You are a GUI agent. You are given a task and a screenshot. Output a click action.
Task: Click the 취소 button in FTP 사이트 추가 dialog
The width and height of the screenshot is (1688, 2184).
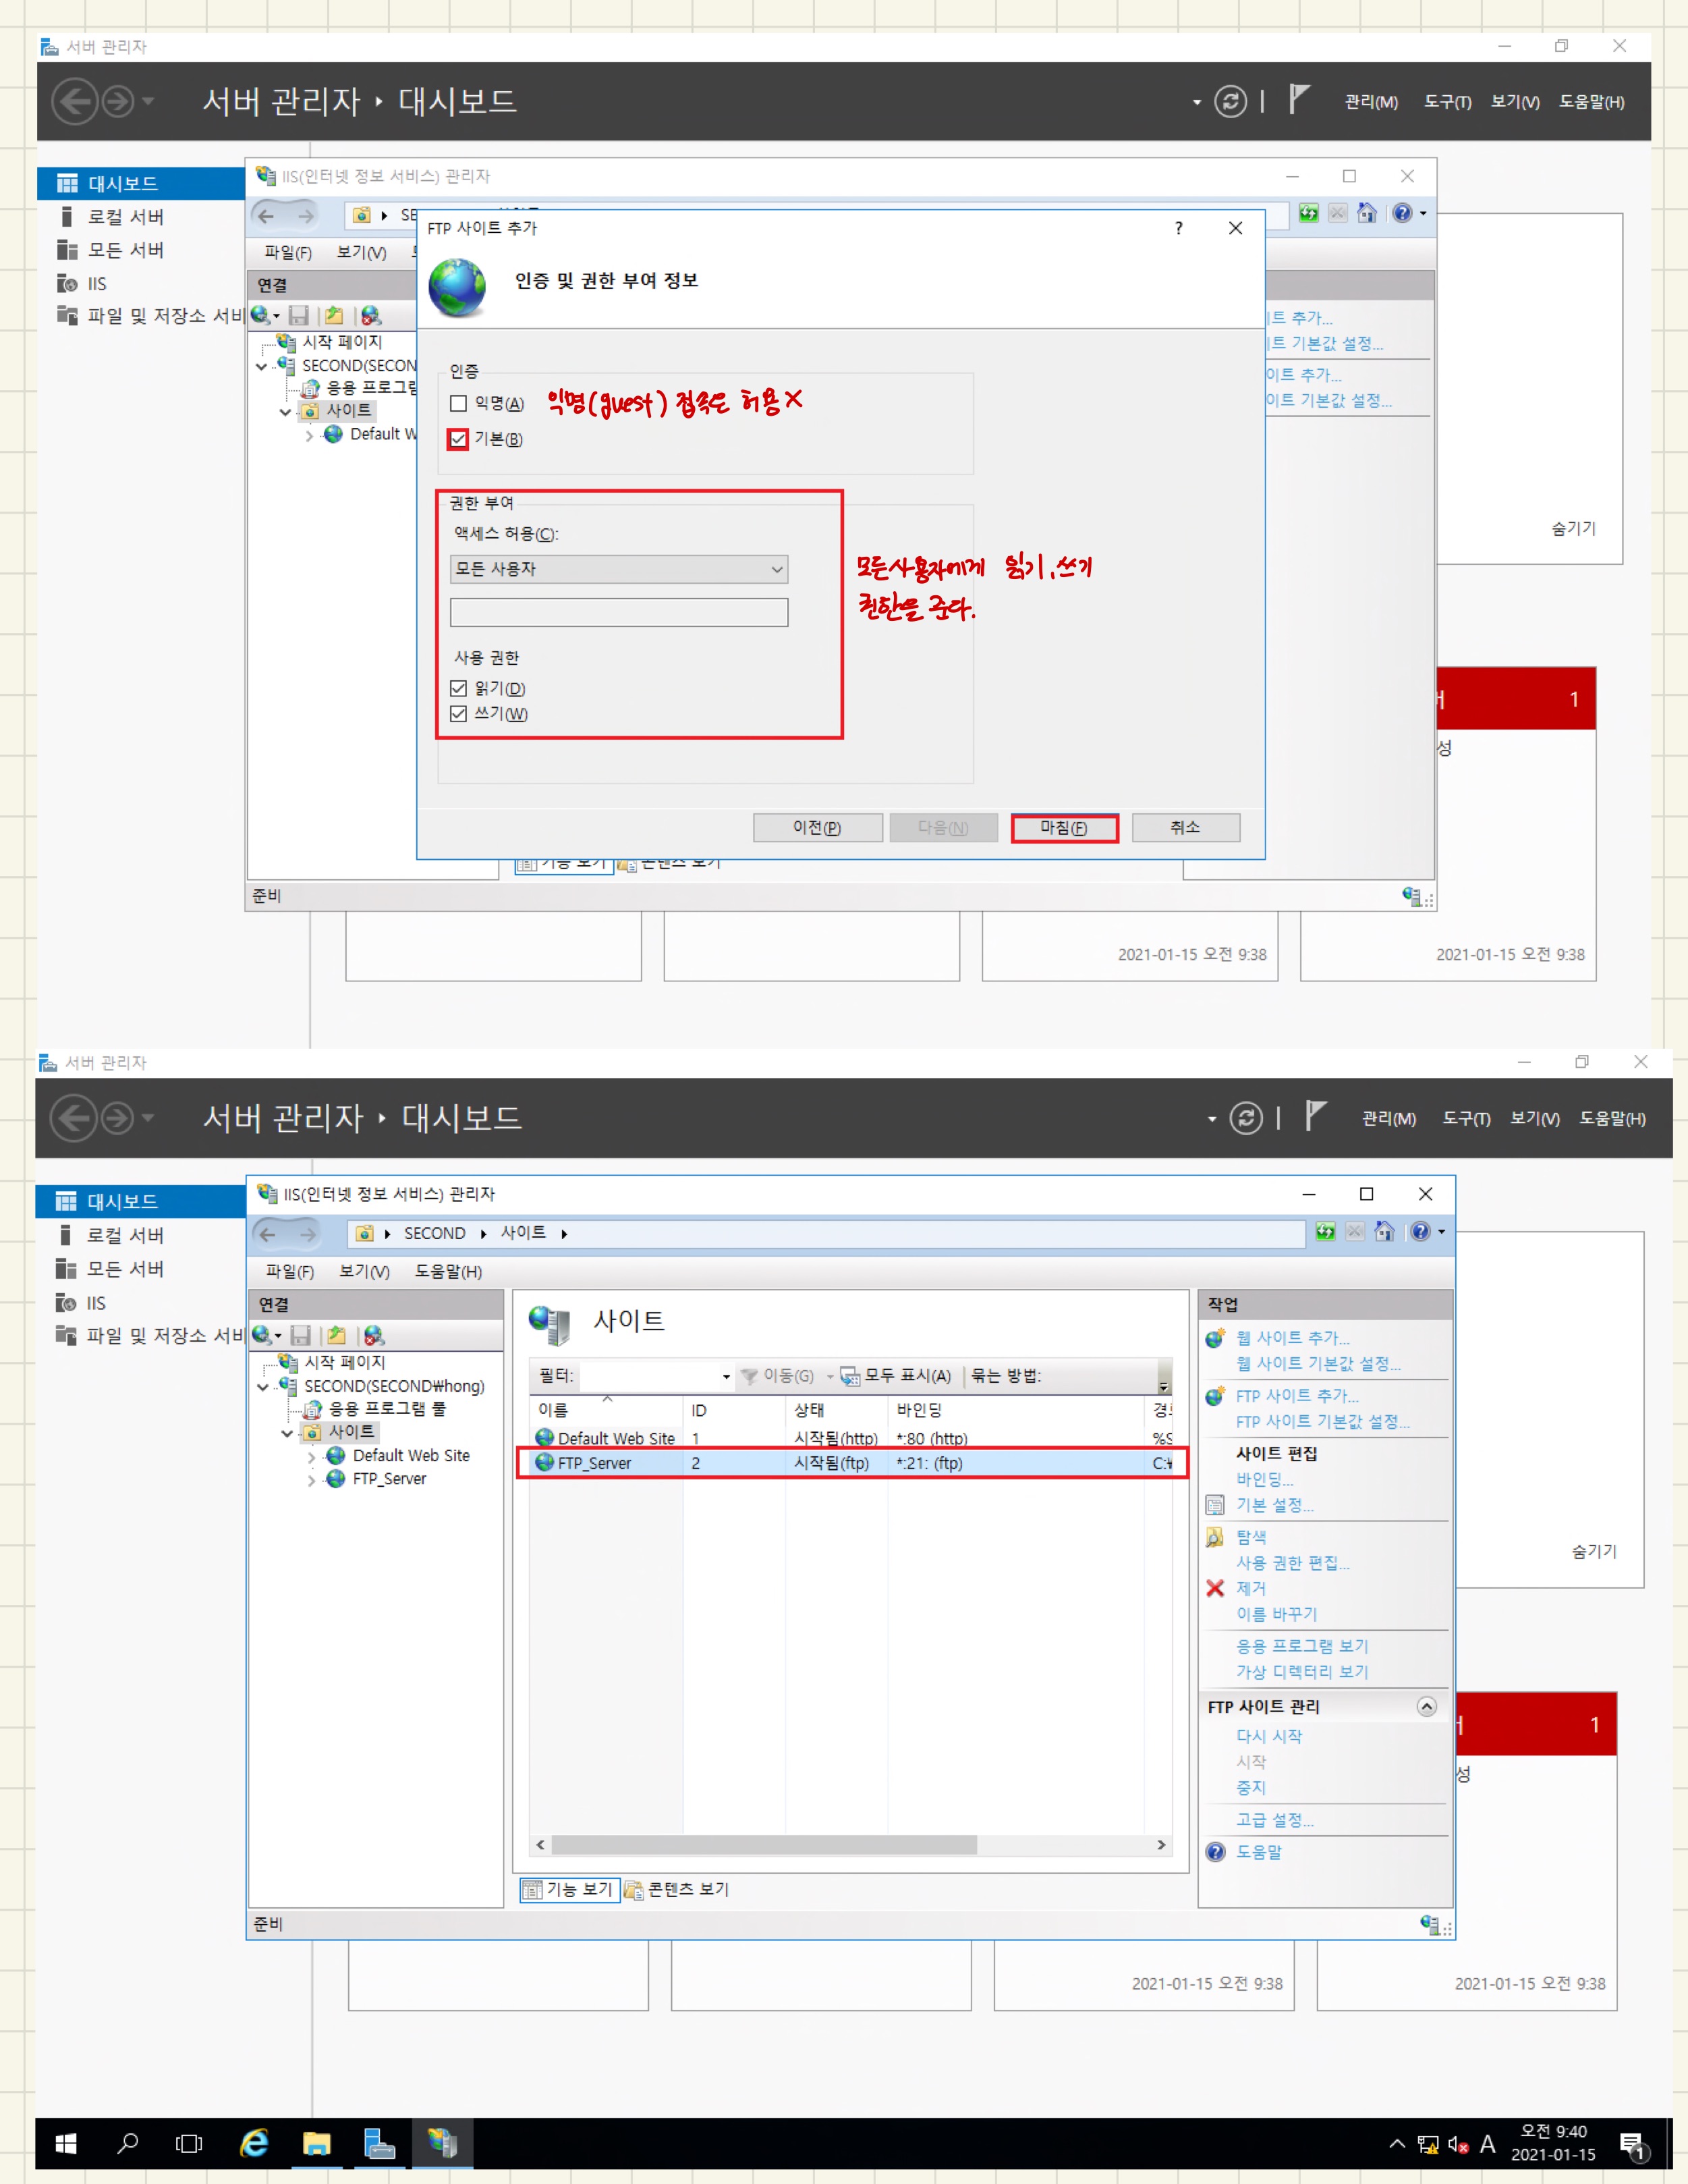[x=1185, y=828]
